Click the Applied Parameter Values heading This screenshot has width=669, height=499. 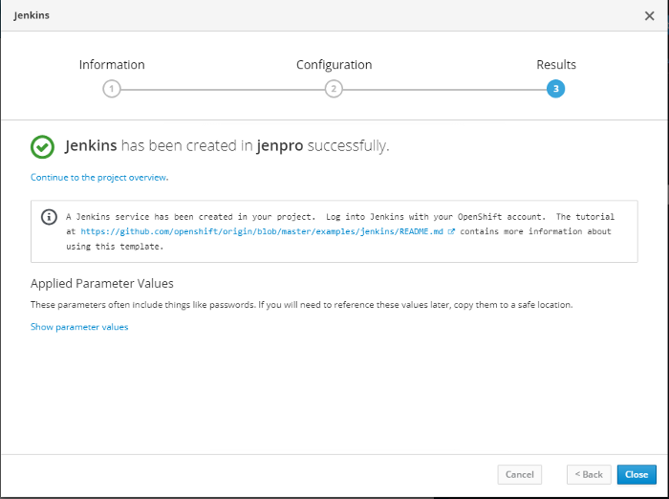[102, 283]
